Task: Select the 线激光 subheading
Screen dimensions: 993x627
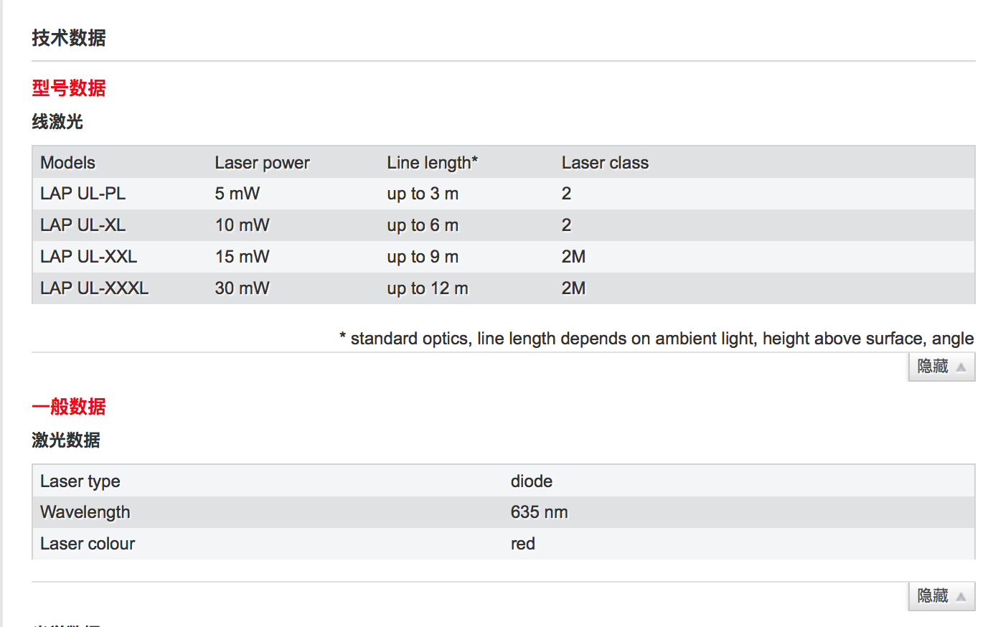Action: (x=57, y=122)
